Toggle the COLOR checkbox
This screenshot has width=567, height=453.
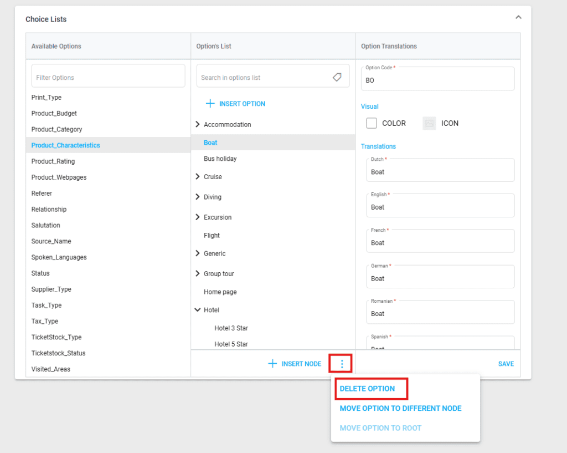(x=372, y=123)
